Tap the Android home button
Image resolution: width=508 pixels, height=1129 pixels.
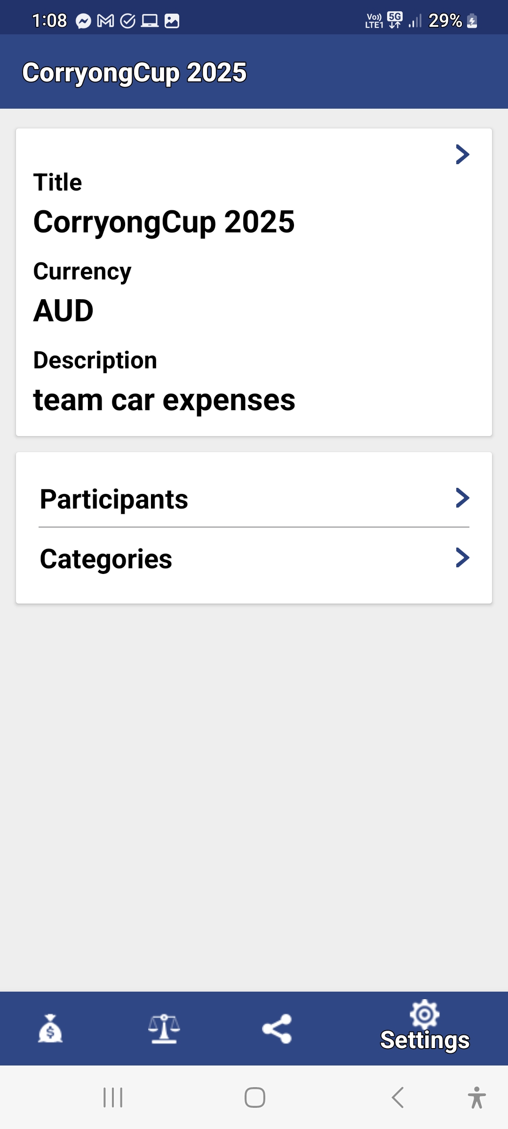pos(254,1097)
